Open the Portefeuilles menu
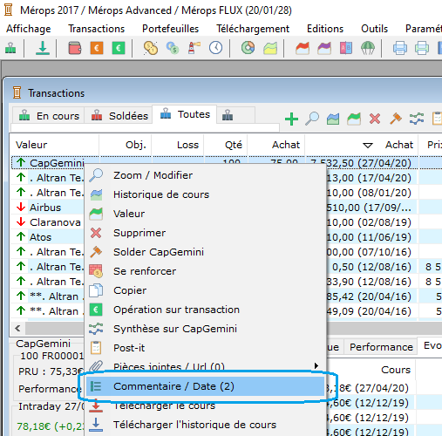Image resolution: width=442 pixels, height=436 pixels. tap(170, 29)
